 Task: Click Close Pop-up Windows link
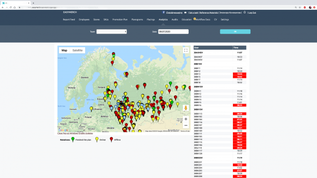point(68,133)
